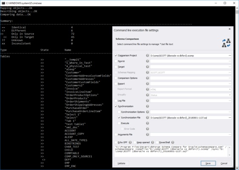Enable the Execute checkbox
This screenshot has width=239, height=170.
119,123
